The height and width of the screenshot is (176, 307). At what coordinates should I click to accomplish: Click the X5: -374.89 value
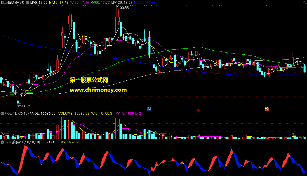coord(70,142)
